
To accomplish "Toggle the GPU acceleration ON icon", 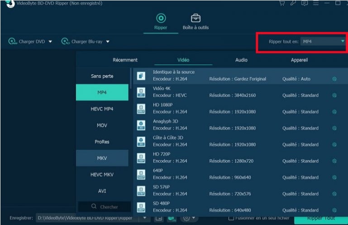I will pyautogui.click(x=172, y=219).
